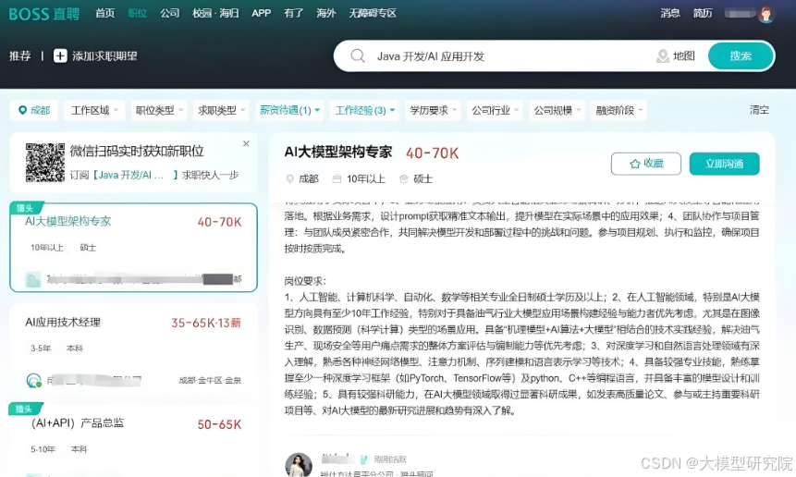Open 无障碍专区 nav item
Screen dimensions: 796x477
point(372,13)
